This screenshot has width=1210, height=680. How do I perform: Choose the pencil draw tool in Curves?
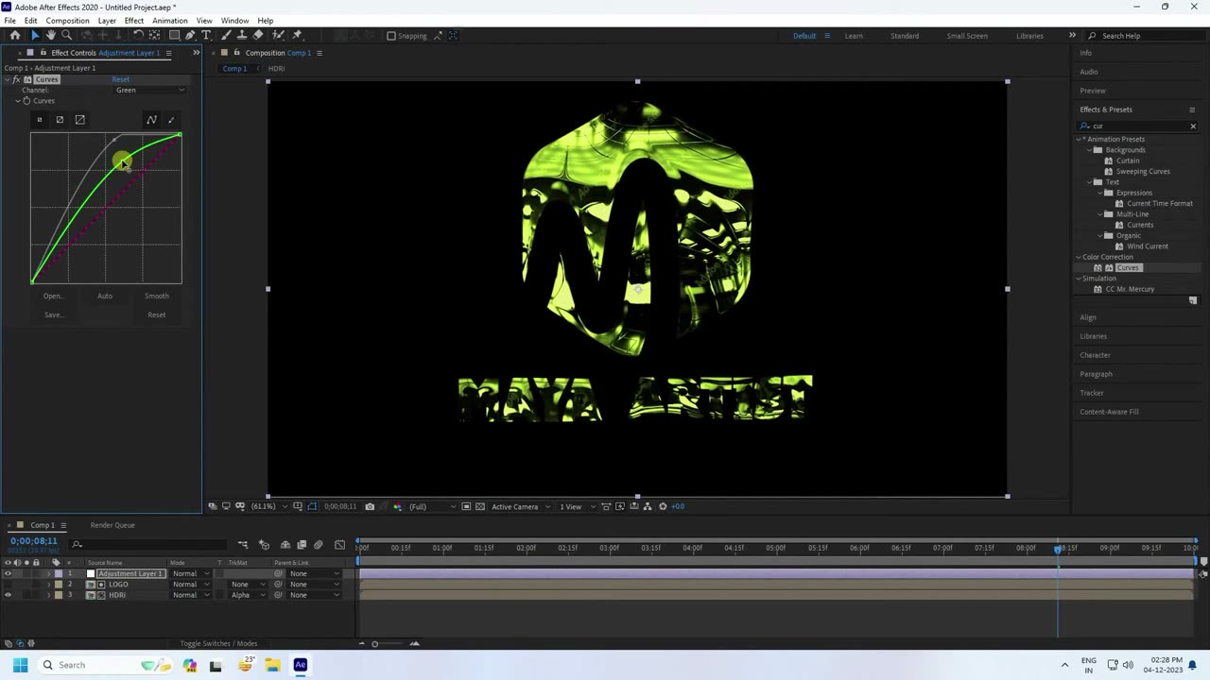pos(171,120)
